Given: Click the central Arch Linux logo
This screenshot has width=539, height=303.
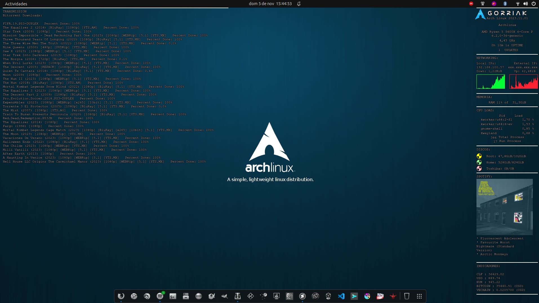Looking at the screenshot, I should click(270, 147).
